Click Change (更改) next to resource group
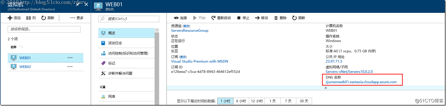 click(186, 26)
